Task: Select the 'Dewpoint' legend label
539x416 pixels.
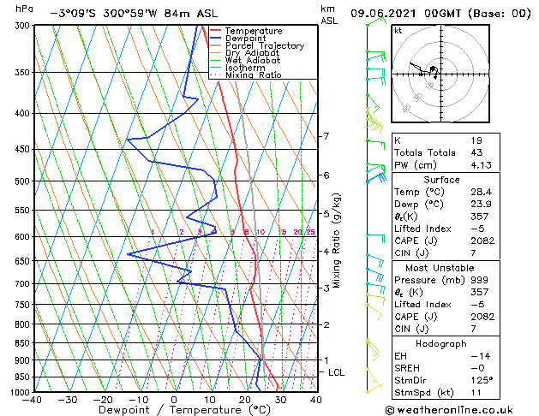Action: [x=245, y=39]
